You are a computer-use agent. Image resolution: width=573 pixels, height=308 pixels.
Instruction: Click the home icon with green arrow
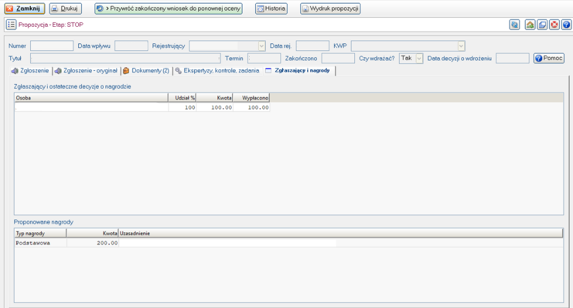(530, 25)
